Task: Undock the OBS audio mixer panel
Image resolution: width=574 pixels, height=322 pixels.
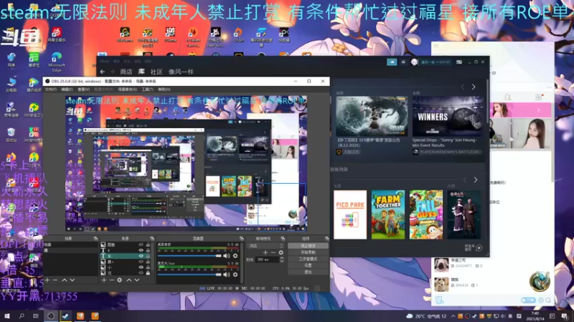Action: pos(241,238)
